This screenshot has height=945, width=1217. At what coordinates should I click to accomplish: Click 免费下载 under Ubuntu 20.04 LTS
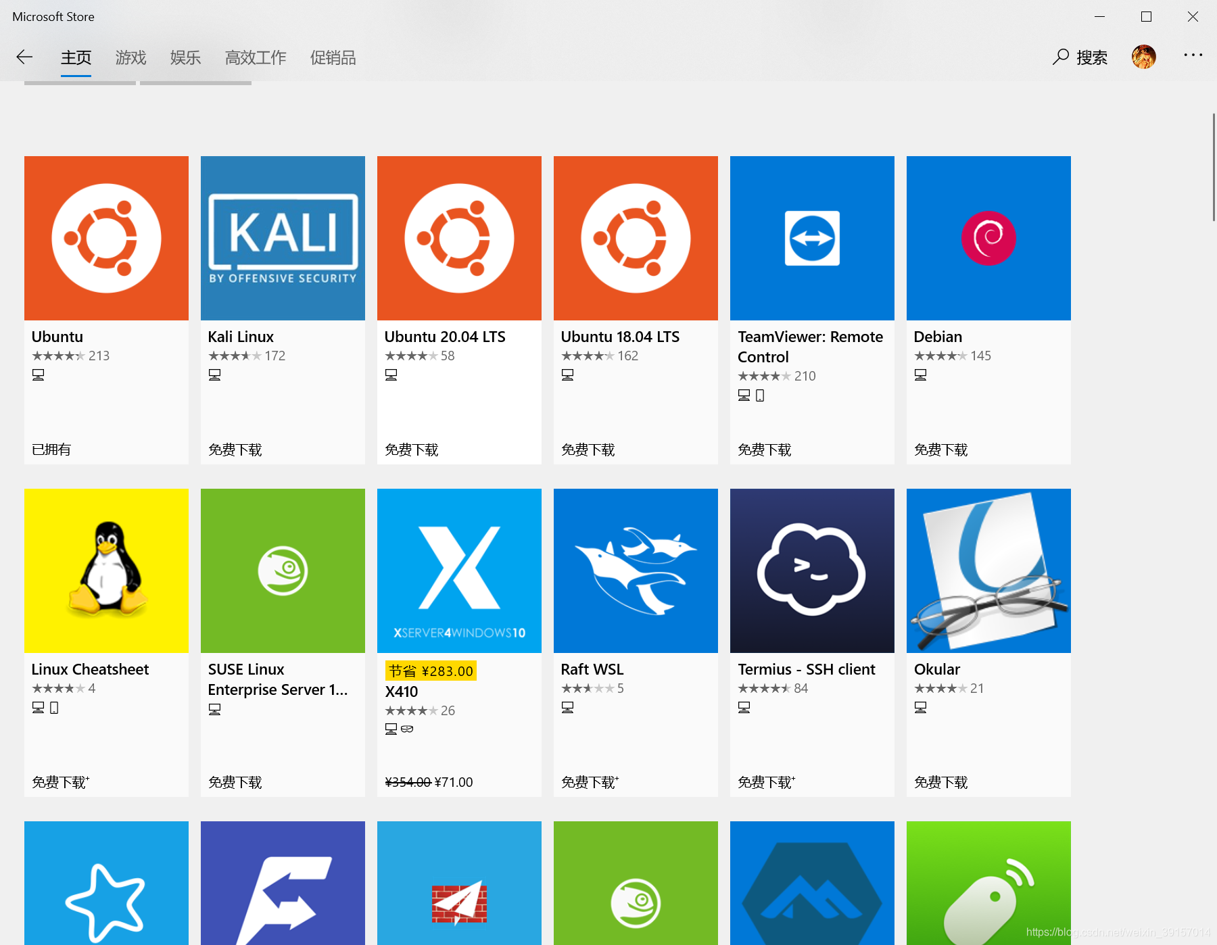coord(411,450)
